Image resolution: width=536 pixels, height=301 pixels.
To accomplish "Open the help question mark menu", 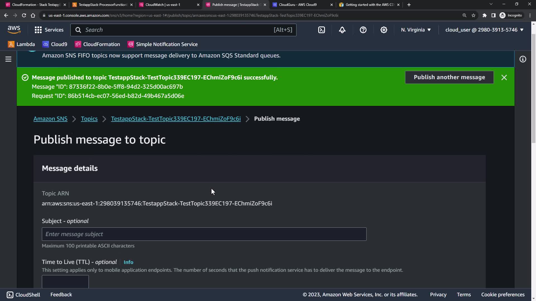I will pyautogui.click(x=363, y=30).
